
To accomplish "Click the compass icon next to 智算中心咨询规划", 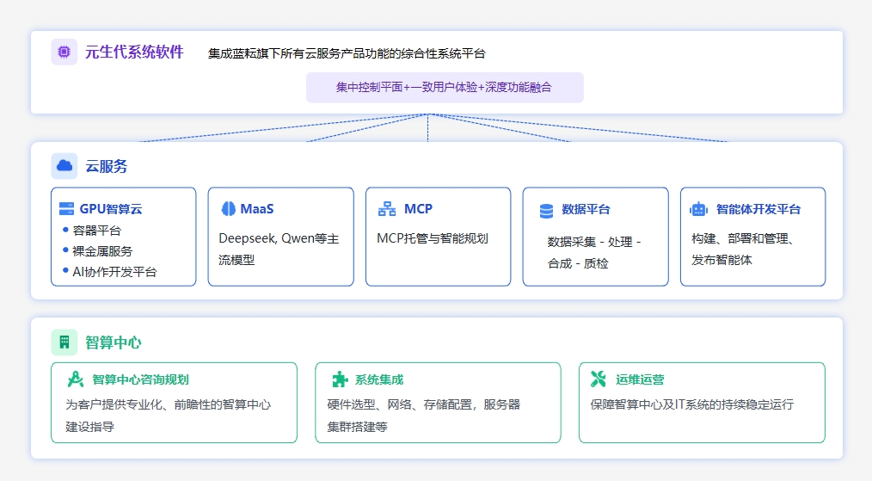I will 76,379.
